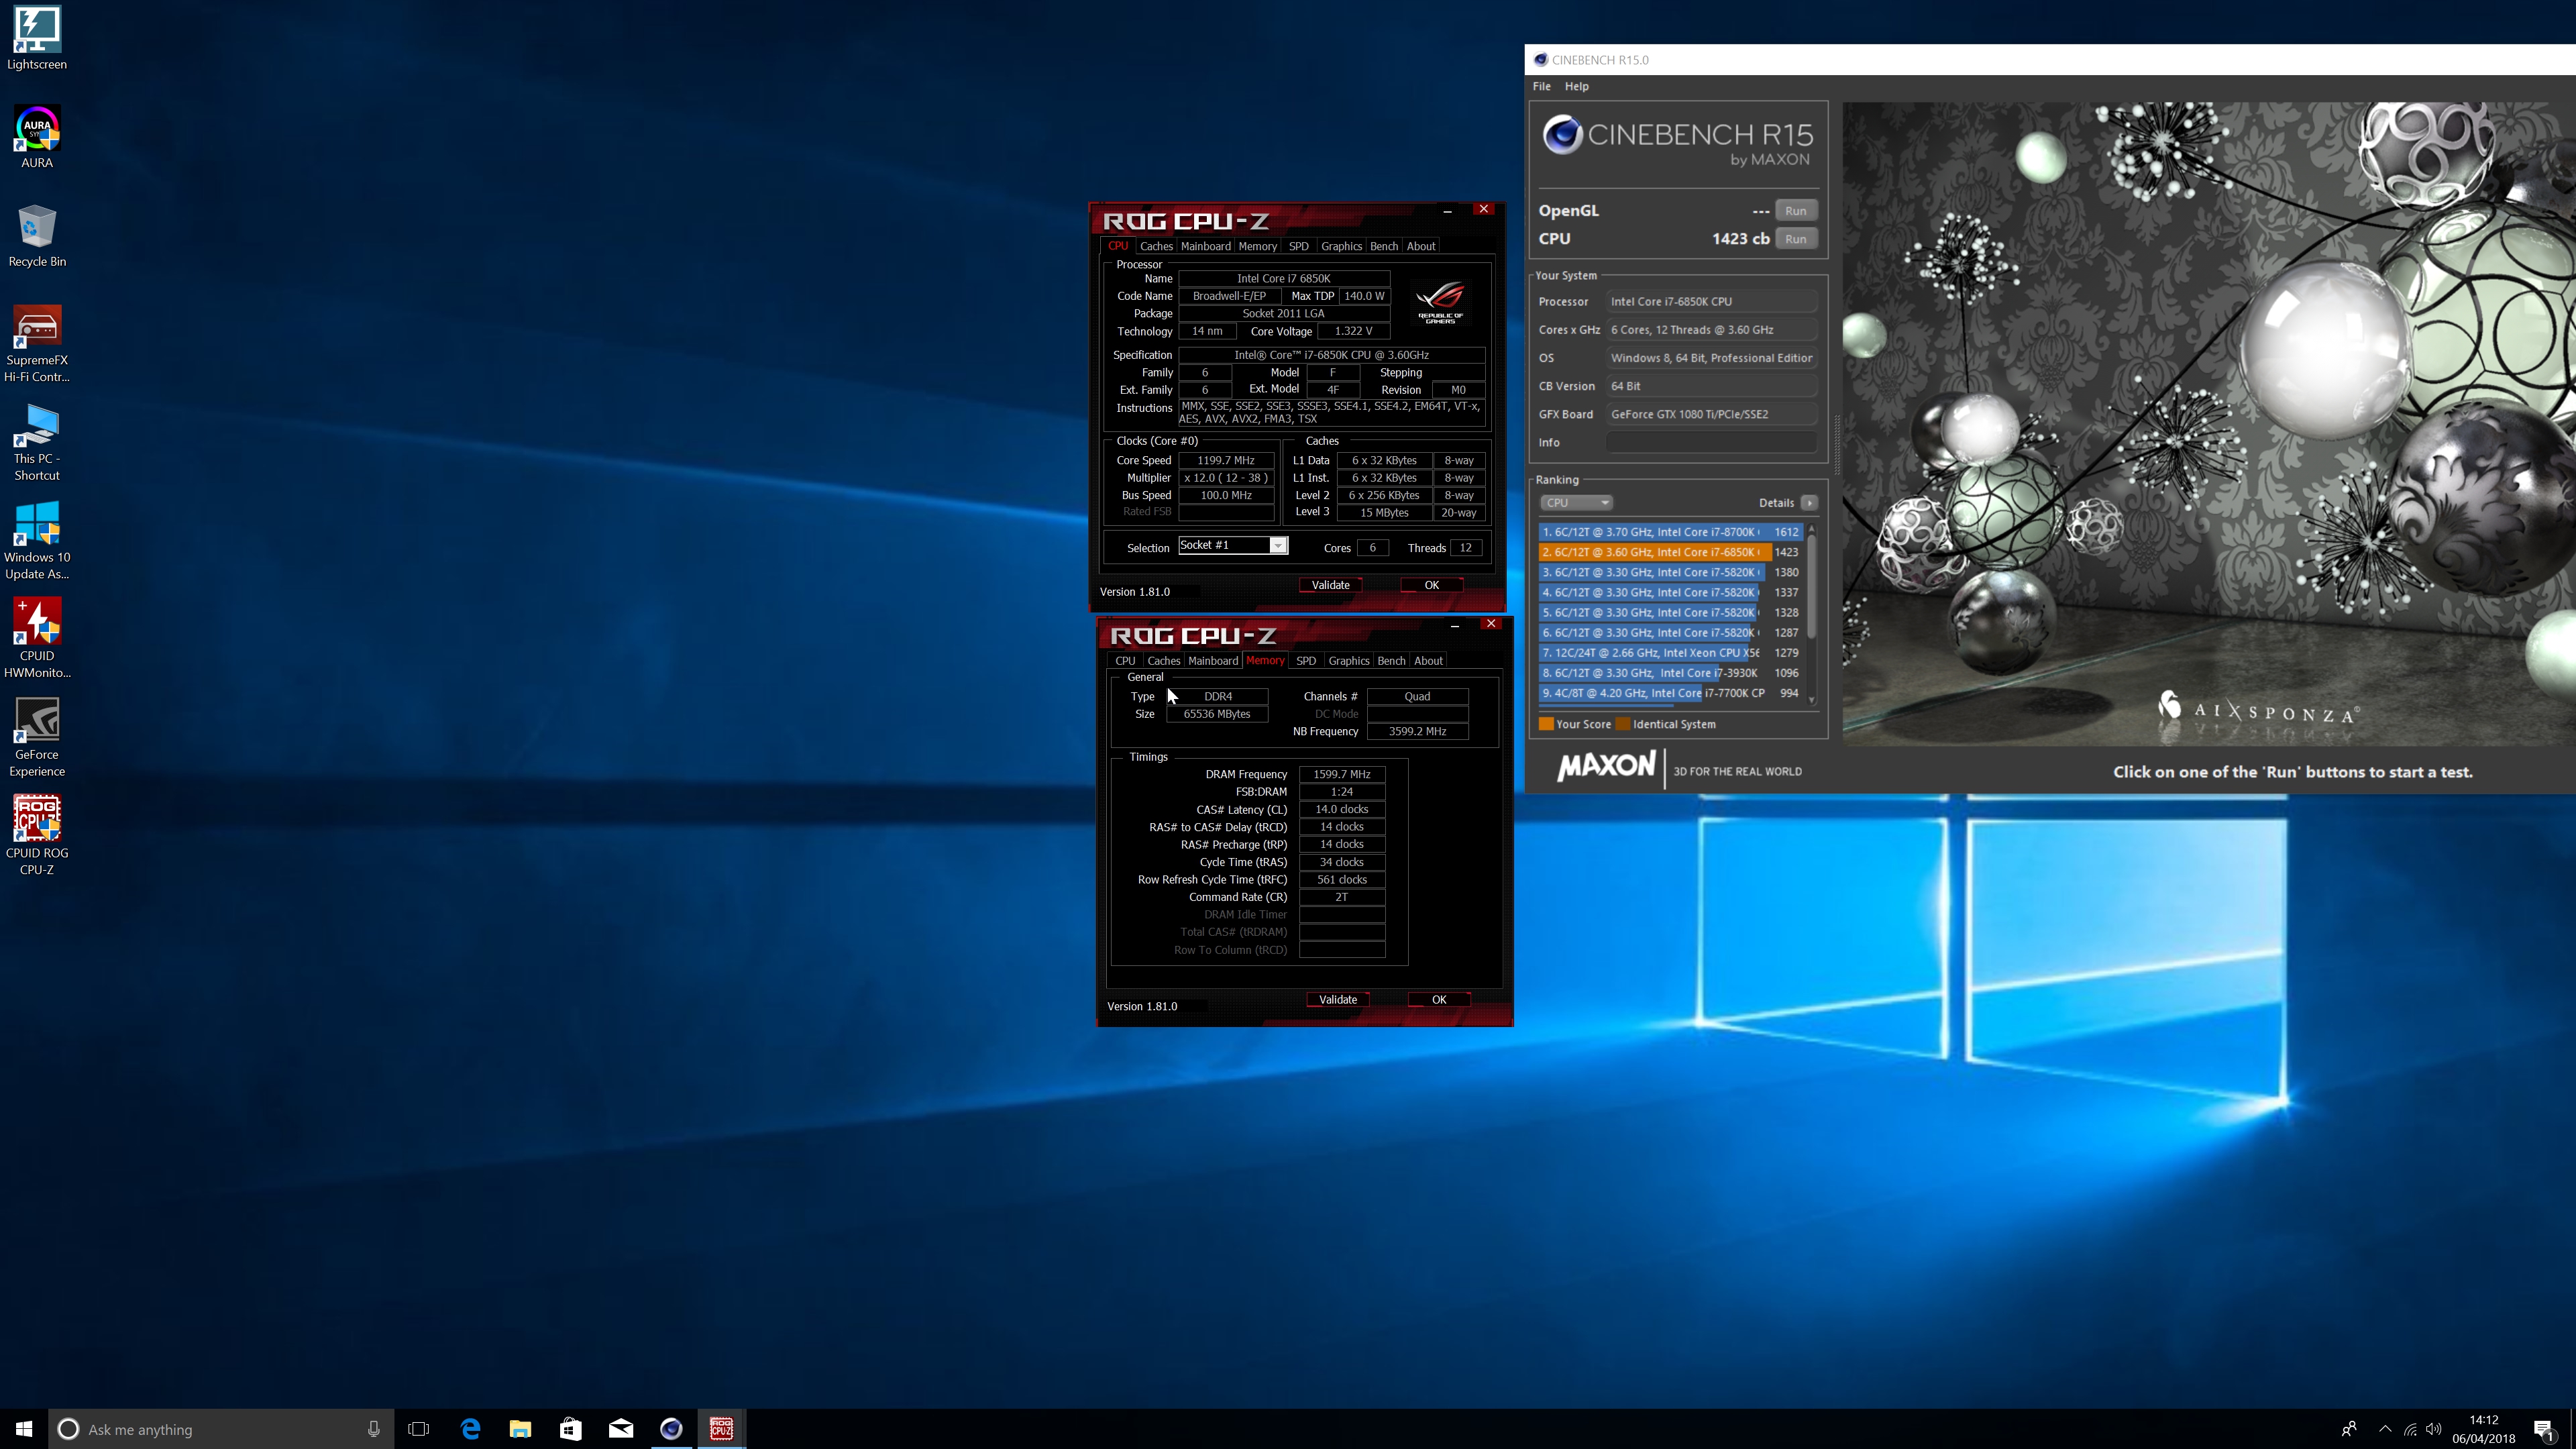Select the CPUID ROG CPU-Z desktop icon
The height and width of the screenshot is (1449, 2576).
pos(37,835)
